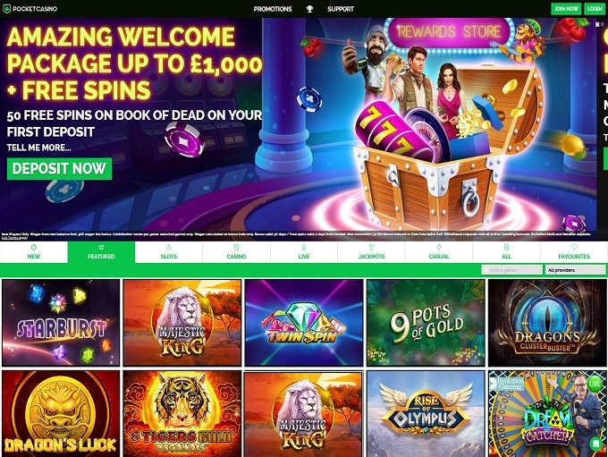Open Support in the top menu
This screenshot has width=608, height=457.
click(x=341, y=9)
